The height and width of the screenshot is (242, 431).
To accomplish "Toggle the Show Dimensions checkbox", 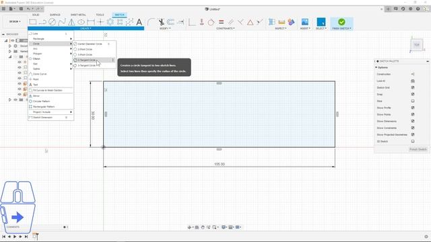I will (x=413, y=121).
